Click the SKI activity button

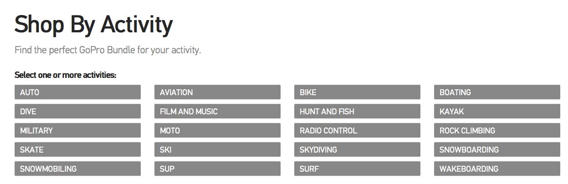[x=217, y=149]
